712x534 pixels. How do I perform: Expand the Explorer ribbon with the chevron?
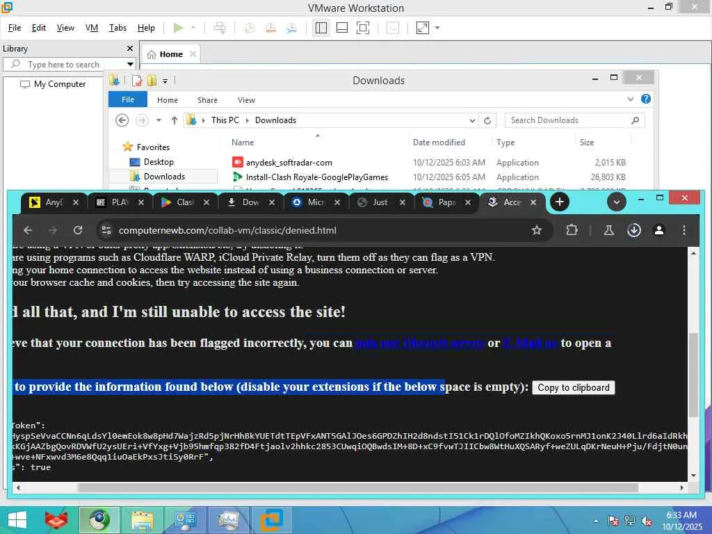tap(630, 99)
